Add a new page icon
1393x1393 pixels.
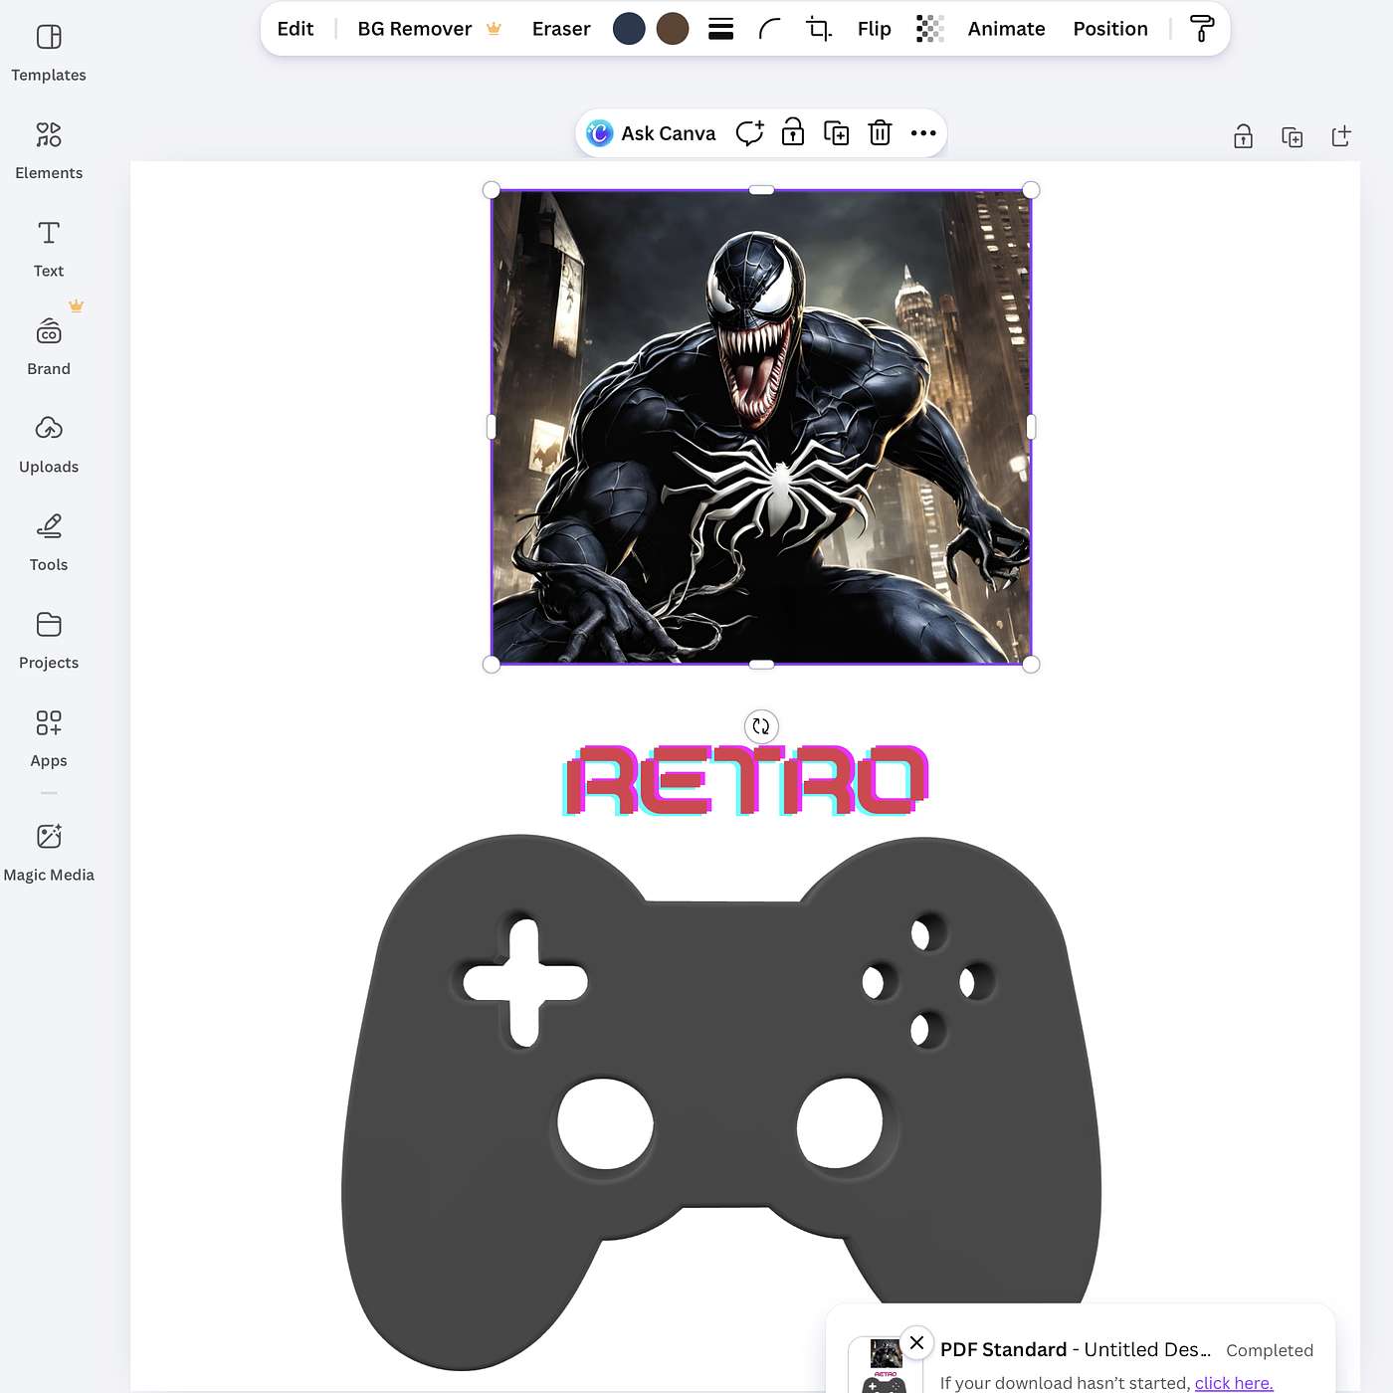[1341, 136]
